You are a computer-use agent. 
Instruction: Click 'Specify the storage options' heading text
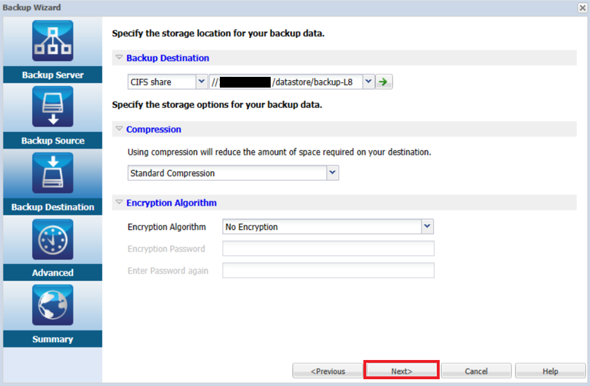click(x=217, y=105)
